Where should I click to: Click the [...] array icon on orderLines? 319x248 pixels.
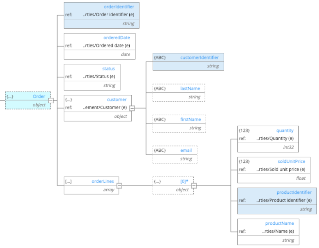pos(68,181)
